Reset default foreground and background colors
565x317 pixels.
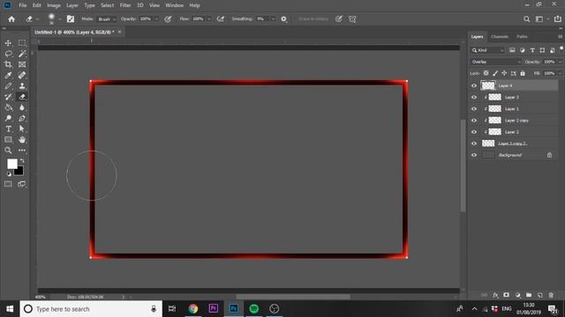[9, 174]
